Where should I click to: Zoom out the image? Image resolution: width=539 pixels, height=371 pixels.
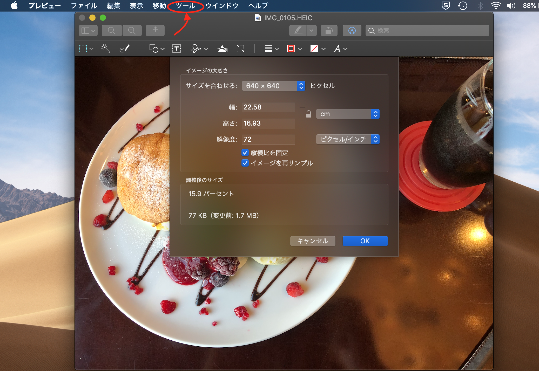[112, 31]
